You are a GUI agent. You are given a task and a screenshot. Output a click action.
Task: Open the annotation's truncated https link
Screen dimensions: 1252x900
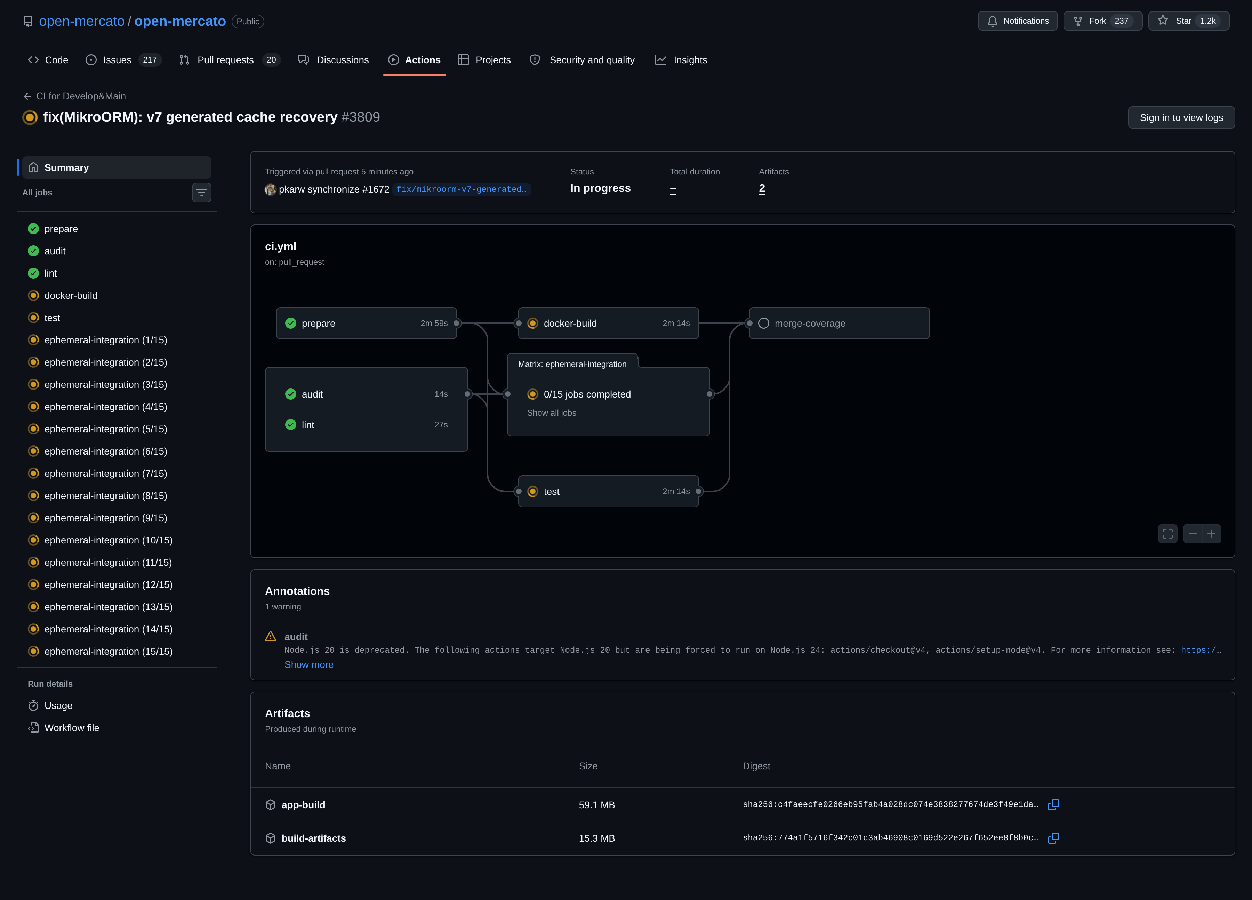point(1201,650)
